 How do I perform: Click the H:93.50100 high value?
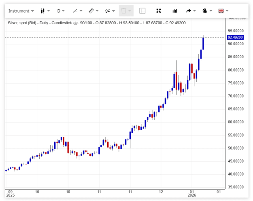coord(129,23)
